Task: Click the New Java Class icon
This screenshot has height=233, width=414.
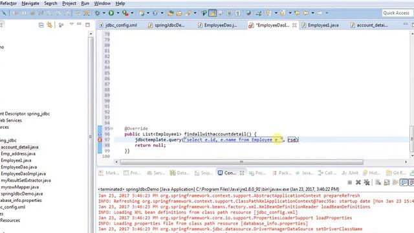Action: (155, 13)
